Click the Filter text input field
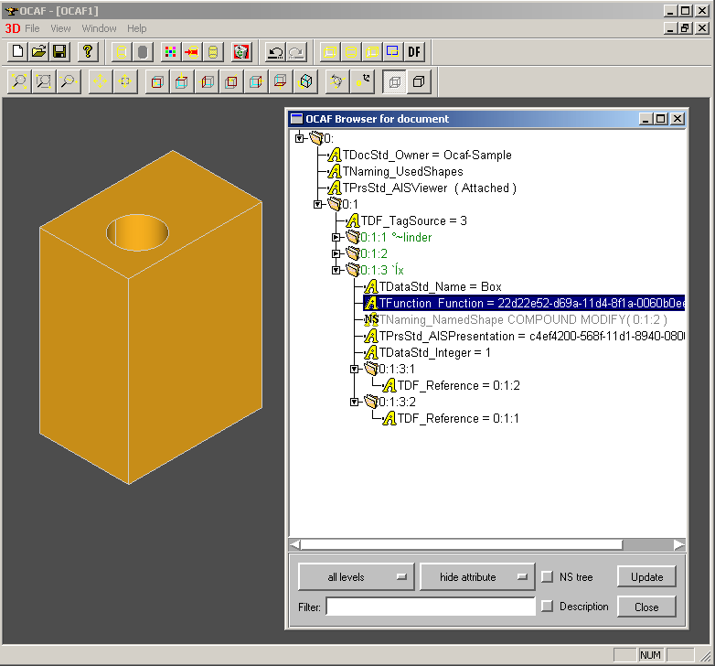715x666 pixels. tap(430, 607)
